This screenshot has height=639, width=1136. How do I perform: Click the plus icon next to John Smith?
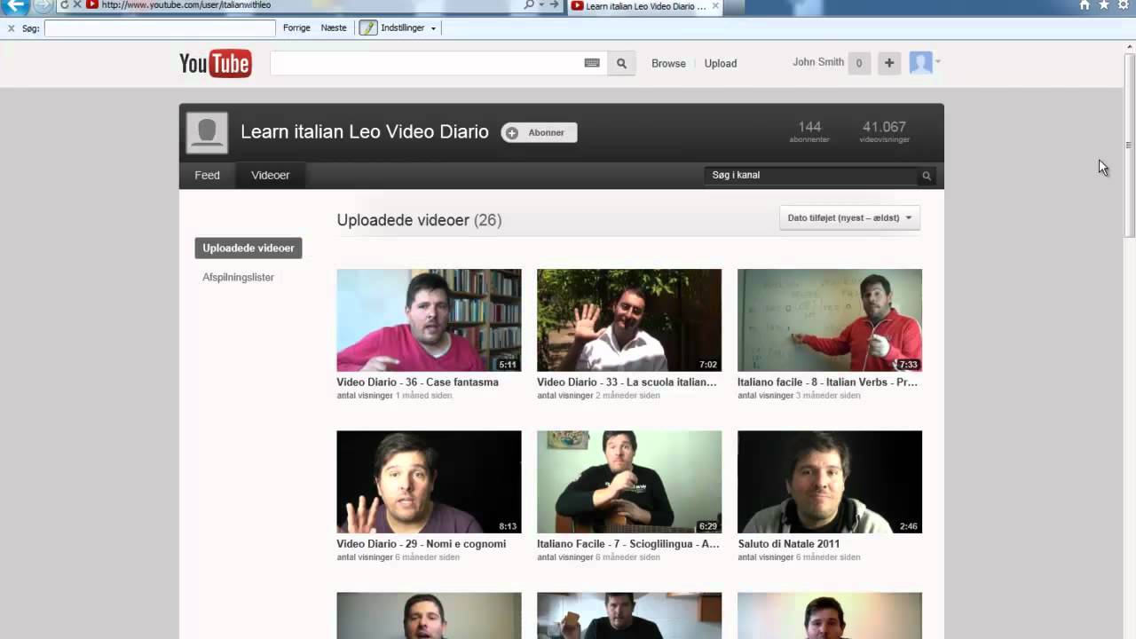click(889, 63)
